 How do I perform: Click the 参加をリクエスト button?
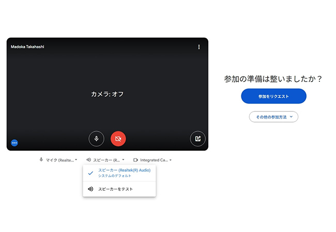tap(273, 96)
